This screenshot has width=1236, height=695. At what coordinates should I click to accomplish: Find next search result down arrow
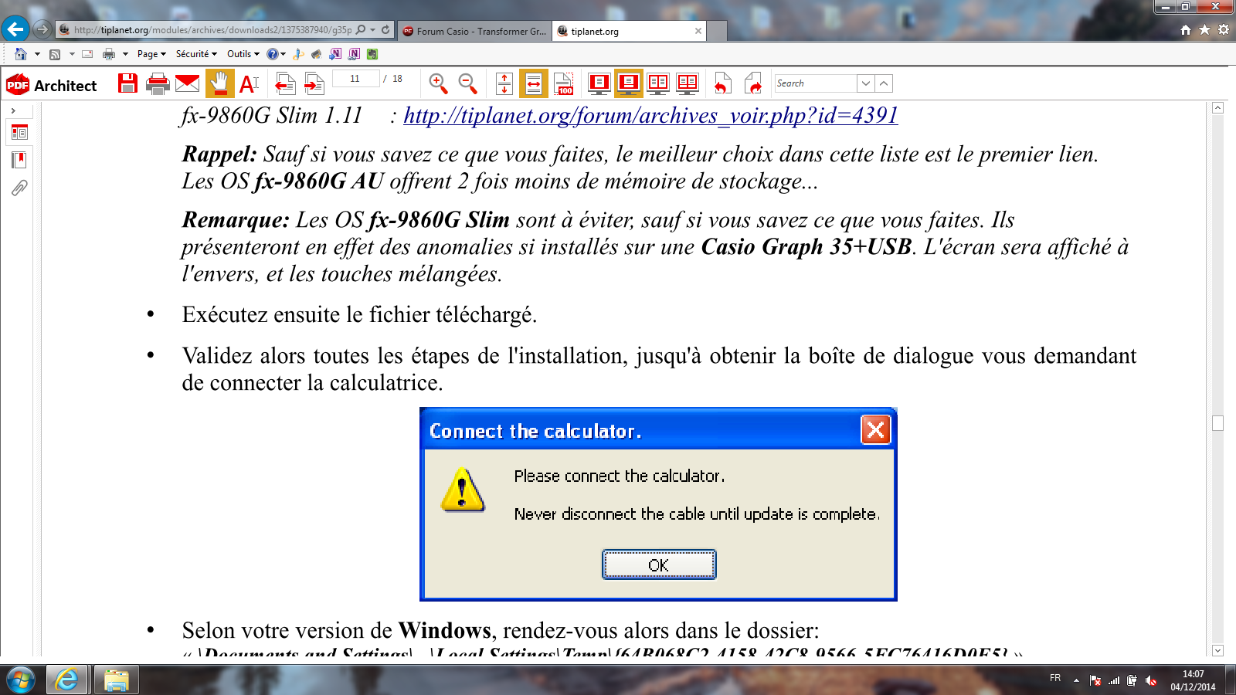click(866, 83)
